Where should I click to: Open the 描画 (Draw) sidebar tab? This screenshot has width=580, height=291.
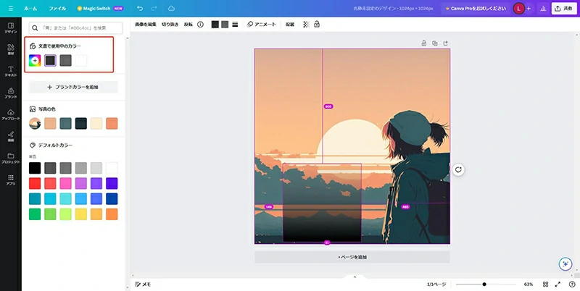[x=11, y=136]
